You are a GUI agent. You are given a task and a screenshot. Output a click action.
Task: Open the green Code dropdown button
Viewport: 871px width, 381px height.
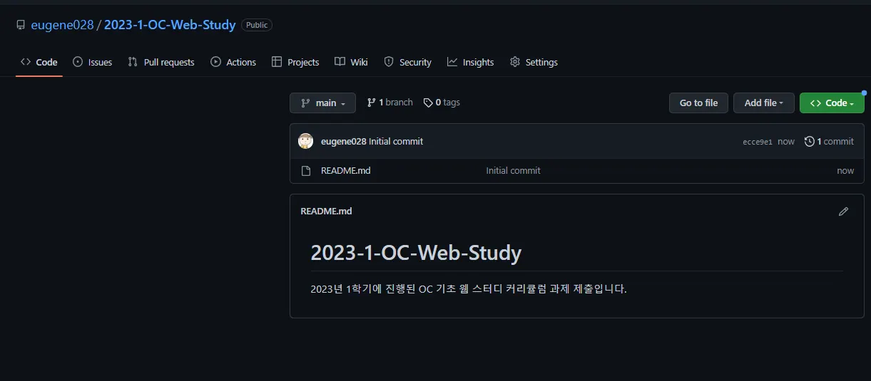click(x=832, y=103)
